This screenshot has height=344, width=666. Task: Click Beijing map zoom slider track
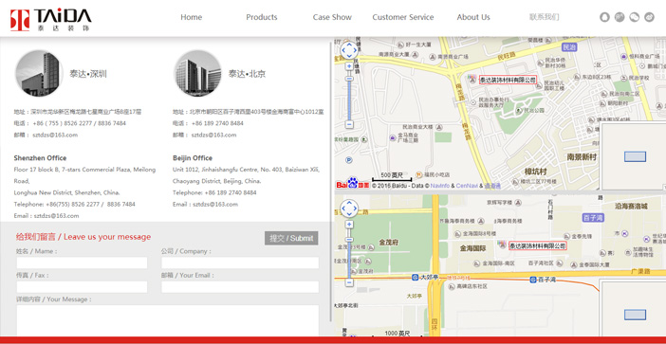click(x=349, y=254)
